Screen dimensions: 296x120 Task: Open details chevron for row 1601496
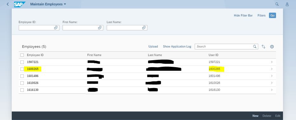(x=272, y=76)
